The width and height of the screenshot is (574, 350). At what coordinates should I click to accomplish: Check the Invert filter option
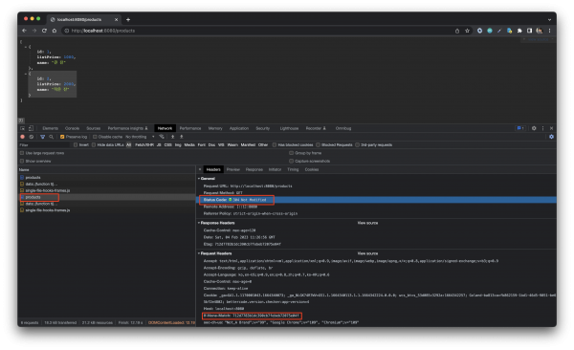(76, 145)
